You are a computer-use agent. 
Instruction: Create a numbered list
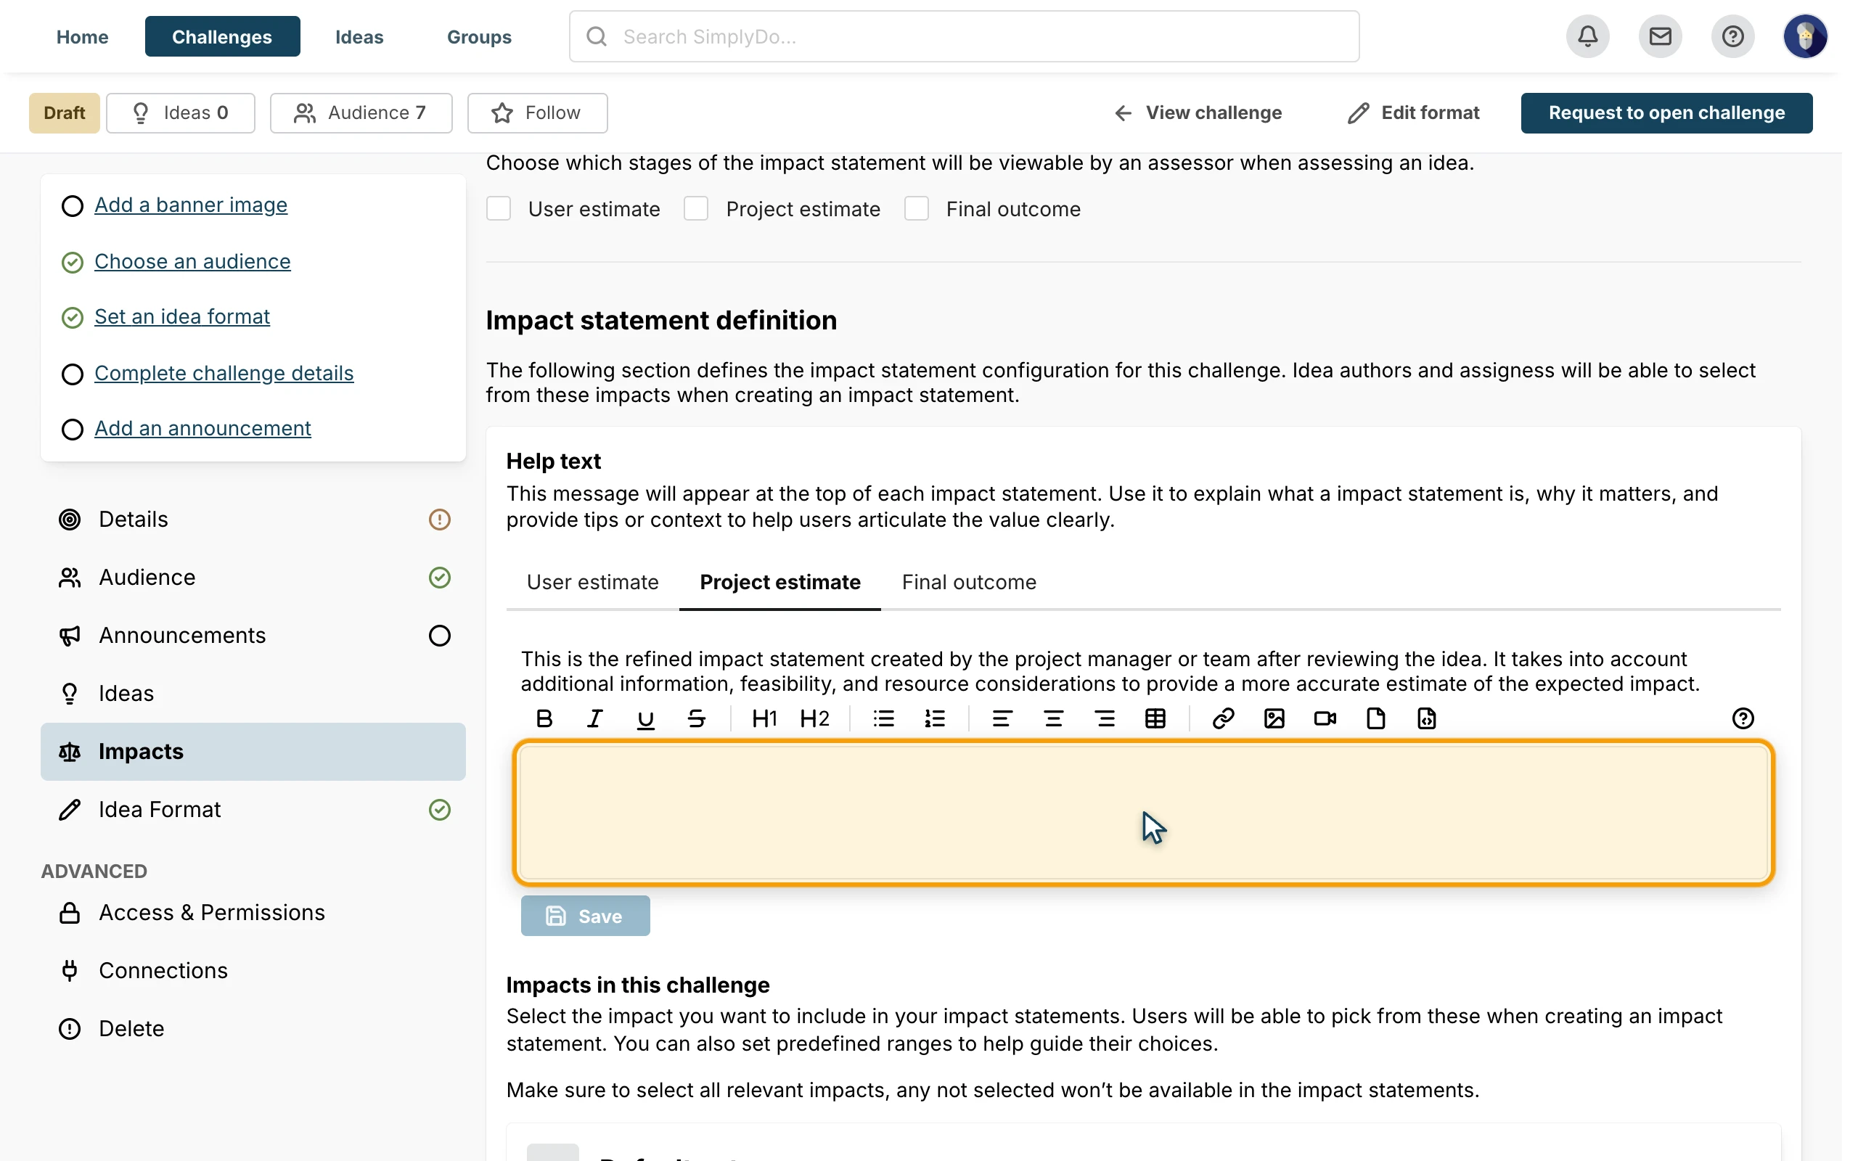pyautogui.click(x=934, y=718)
